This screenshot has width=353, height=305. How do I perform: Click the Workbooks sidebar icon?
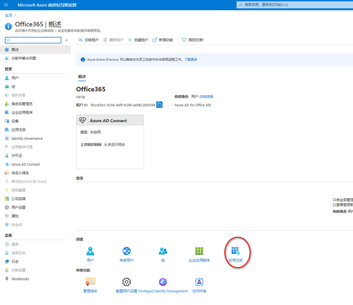click(7, 279)
